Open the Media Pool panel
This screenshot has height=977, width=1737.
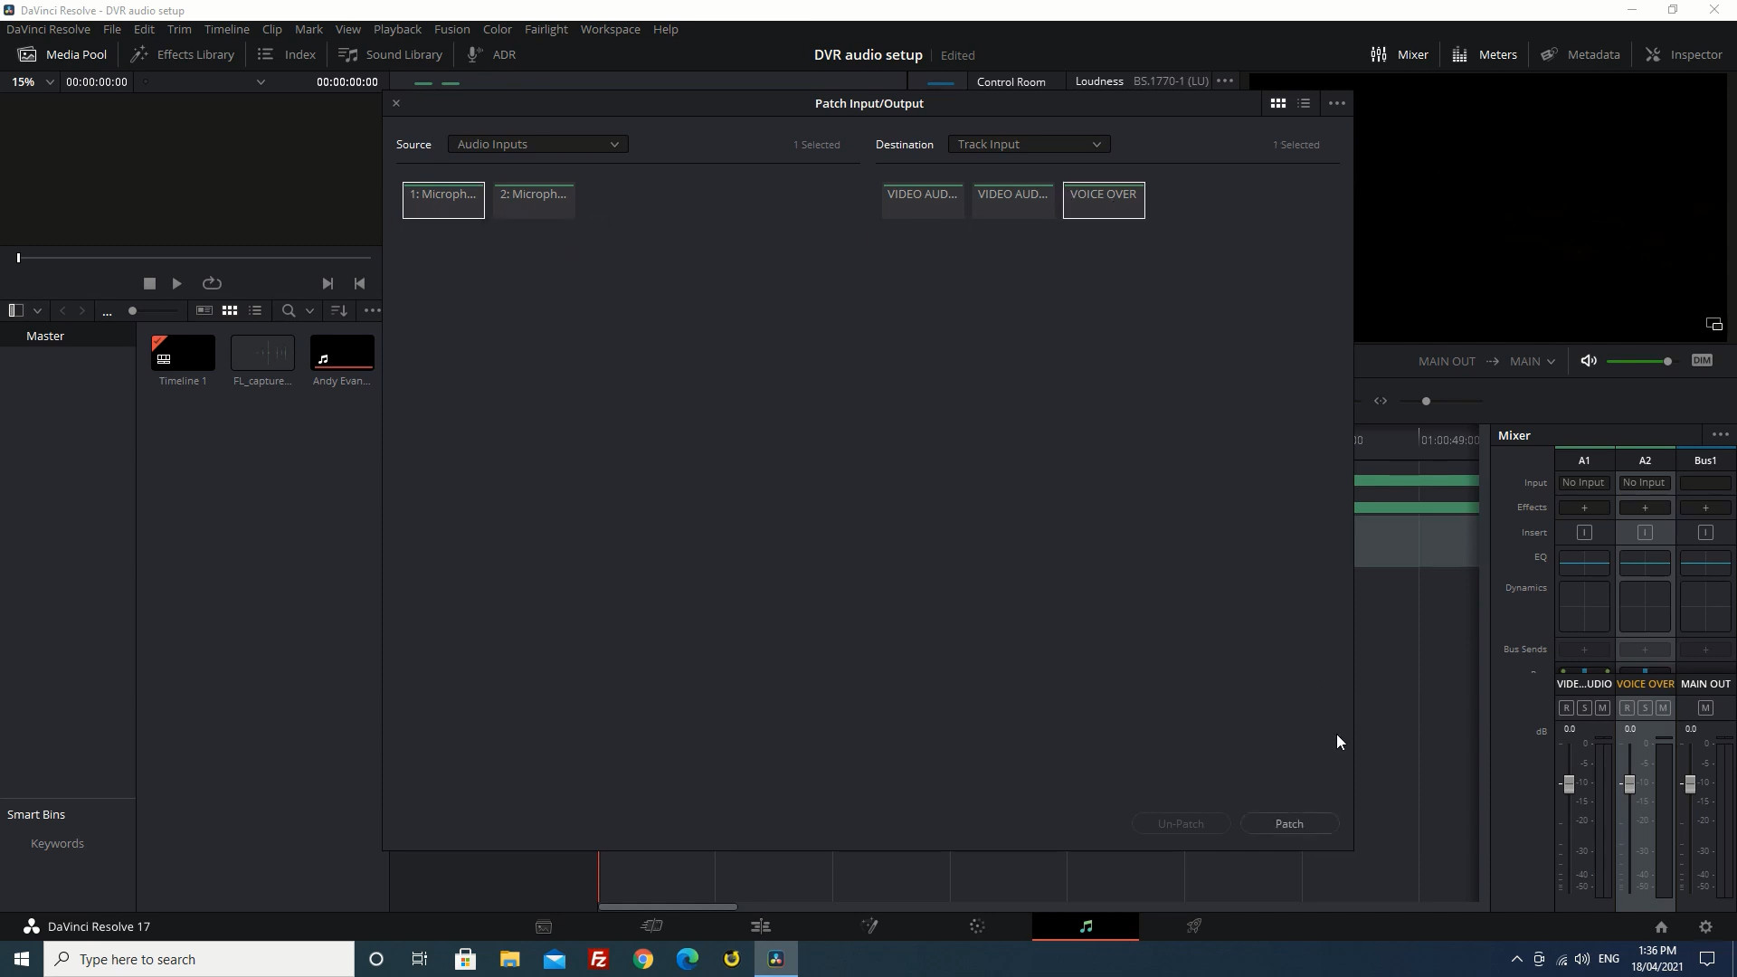pos(62,54)
